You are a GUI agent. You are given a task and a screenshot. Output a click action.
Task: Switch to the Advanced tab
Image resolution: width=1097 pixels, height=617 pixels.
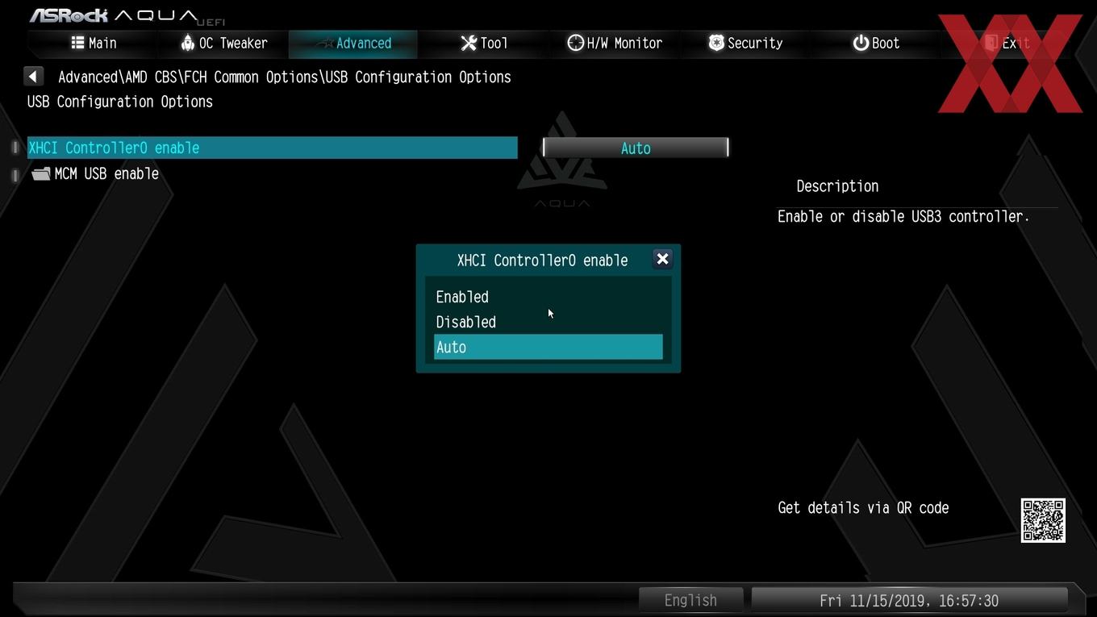pos(352,44)
